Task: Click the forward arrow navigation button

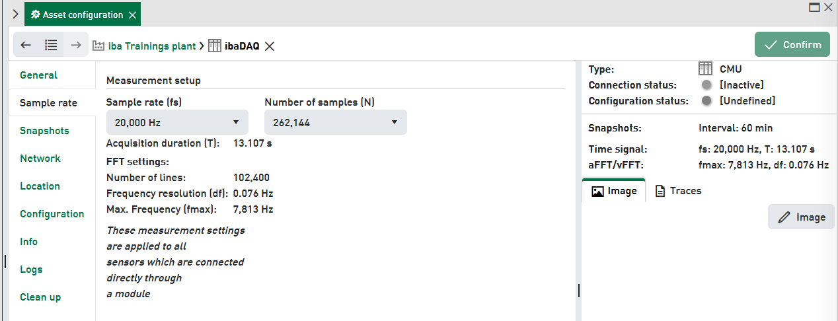Action: click(76, 46)
